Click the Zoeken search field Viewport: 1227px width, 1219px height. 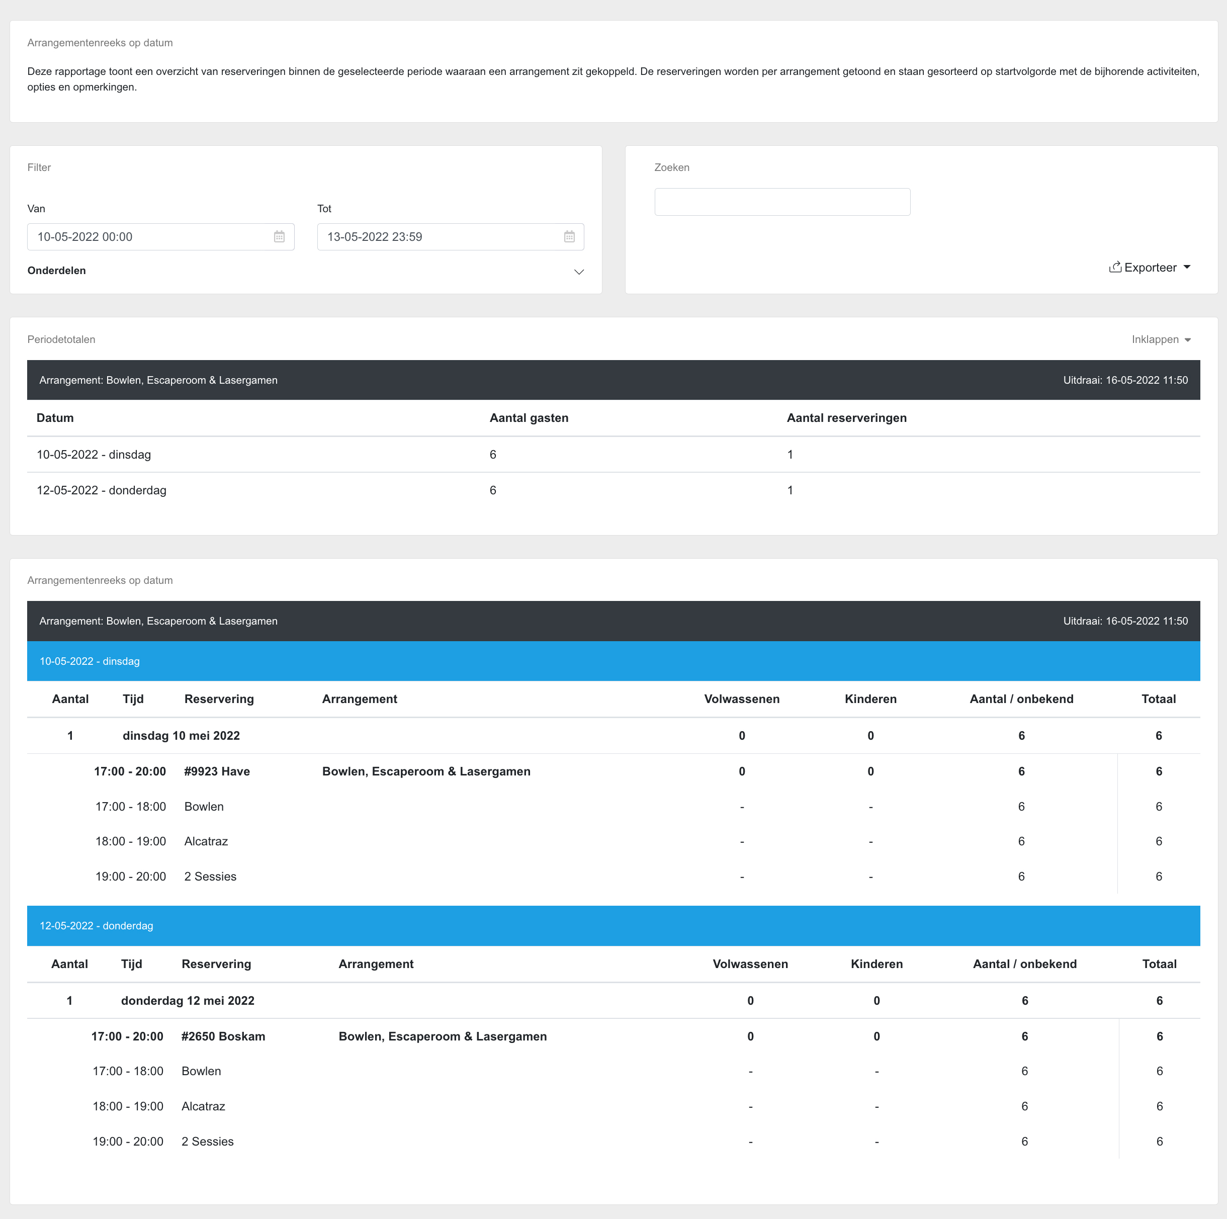point(782,202)
